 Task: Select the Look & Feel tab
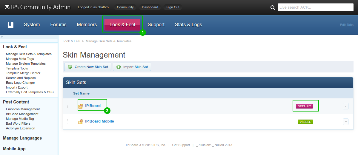(x=122, y=25)
